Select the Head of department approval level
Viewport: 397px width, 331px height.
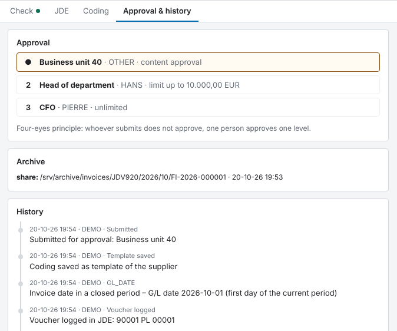(198, 85)
